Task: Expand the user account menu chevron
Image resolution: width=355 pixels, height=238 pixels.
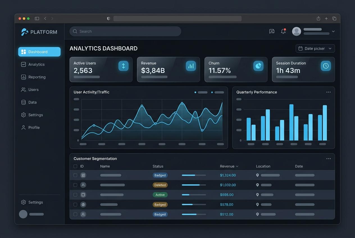Action: point(333,31)
